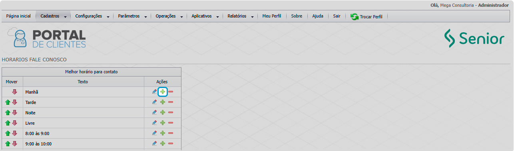
Task: Move the Livre row up
Action: [x=8, y=123]
